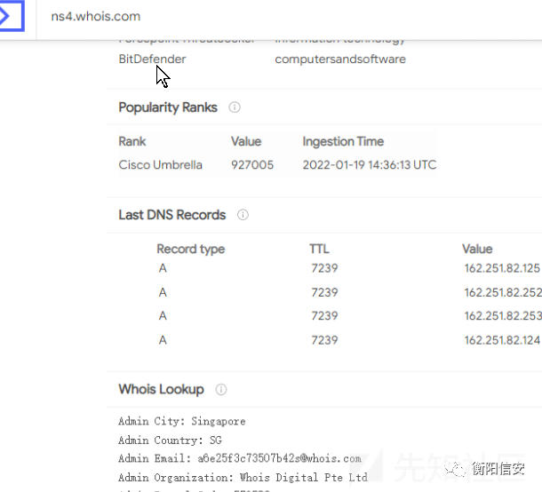
Task: Select the BitDefender vendor name
Action: 152,60
